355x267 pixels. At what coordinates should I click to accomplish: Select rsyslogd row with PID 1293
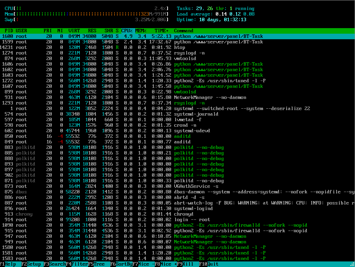click(177, 103)
